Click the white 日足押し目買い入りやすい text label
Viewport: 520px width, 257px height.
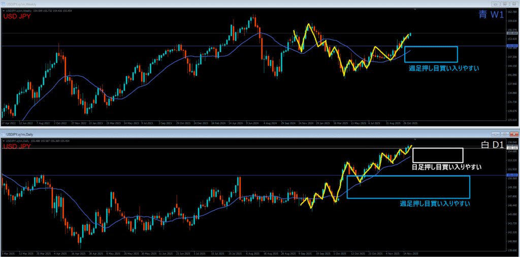[446, 167]
